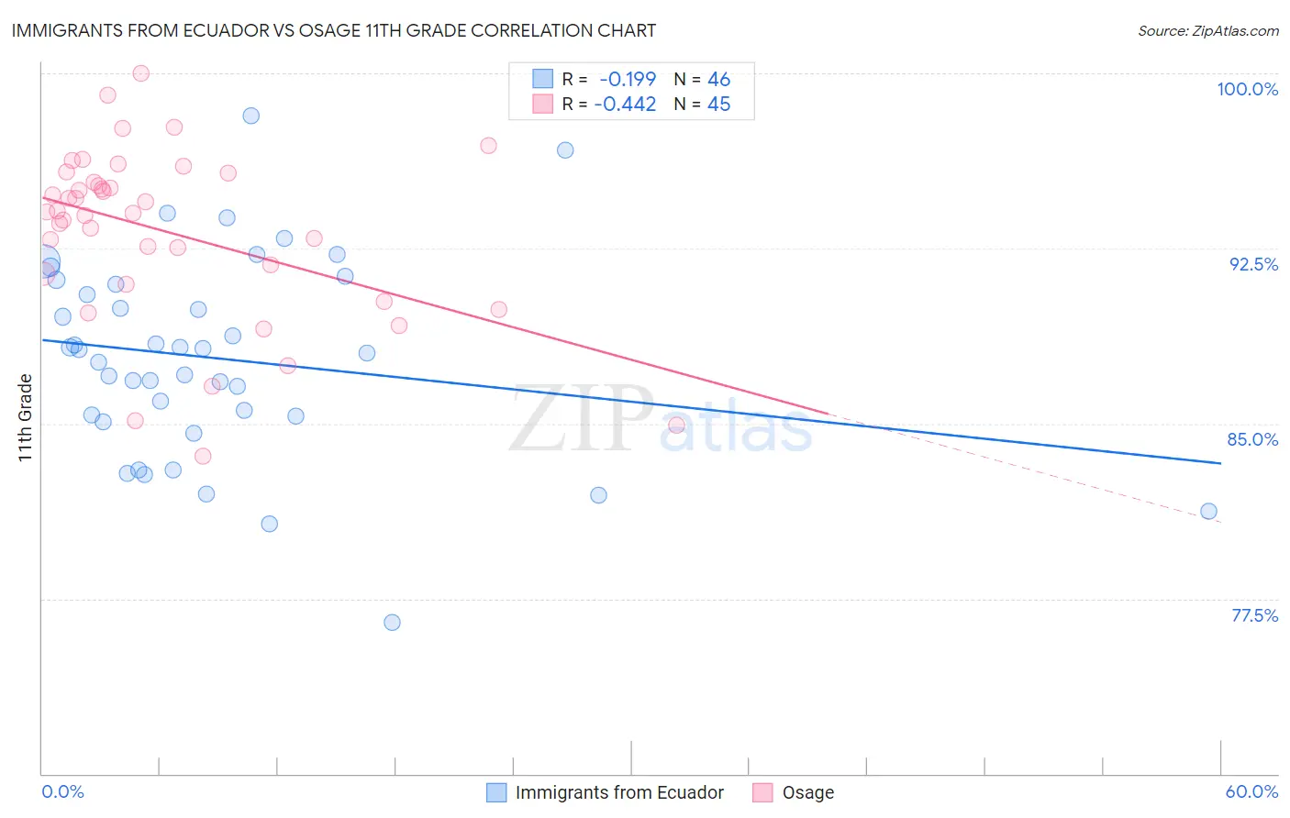The height and width of the screenshot is (818, 1290).
Task: Click the N = 46 sample count
Action: point(702,80)
